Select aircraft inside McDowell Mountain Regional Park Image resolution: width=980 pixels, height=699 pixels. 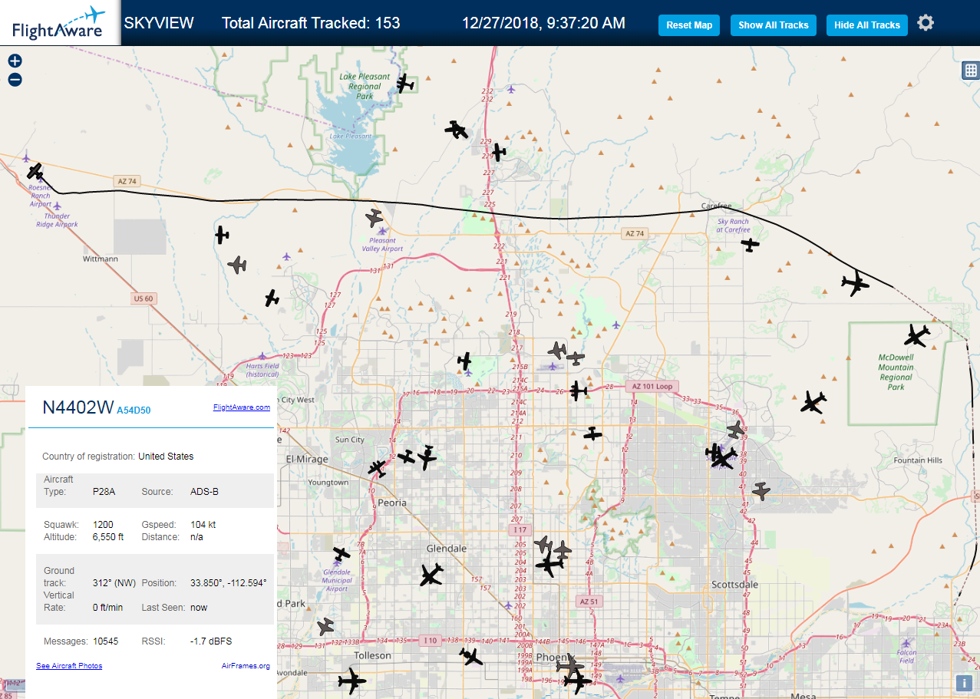tap(916, 335)
